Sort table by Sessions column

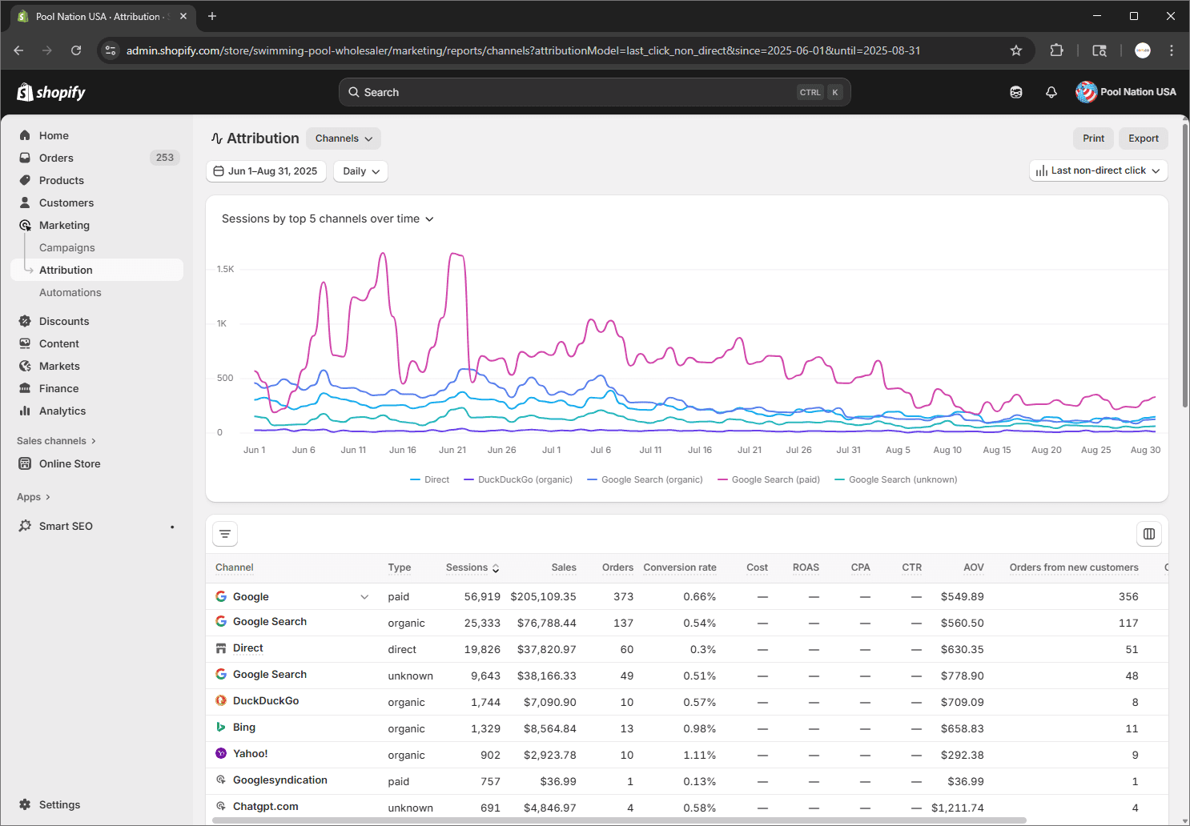(472, 567)
